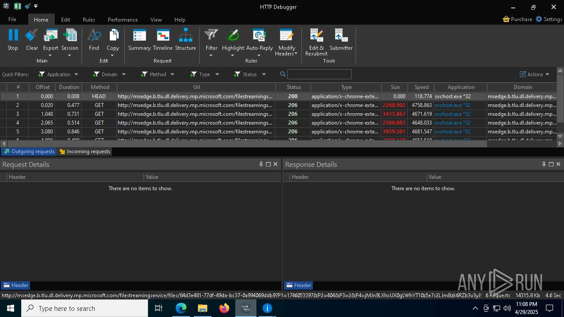The width and height of the screenshot is (564, 317).
Task: Expand the Auto-Reply dropdown arrow
Action: tap(259, 55)
